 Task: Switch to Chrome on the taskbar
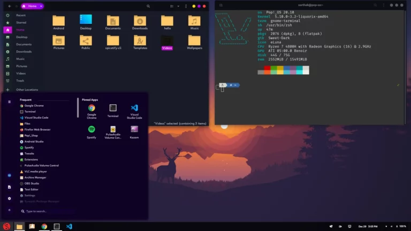44,226
